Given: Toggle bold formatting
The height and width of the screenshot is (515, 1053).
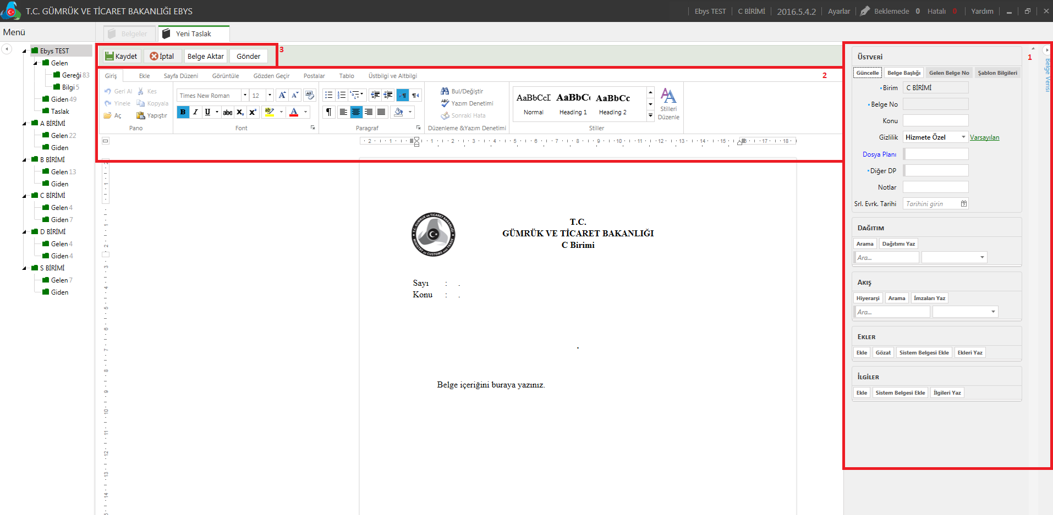Looking at the screenshot, I should click(183, 112).
